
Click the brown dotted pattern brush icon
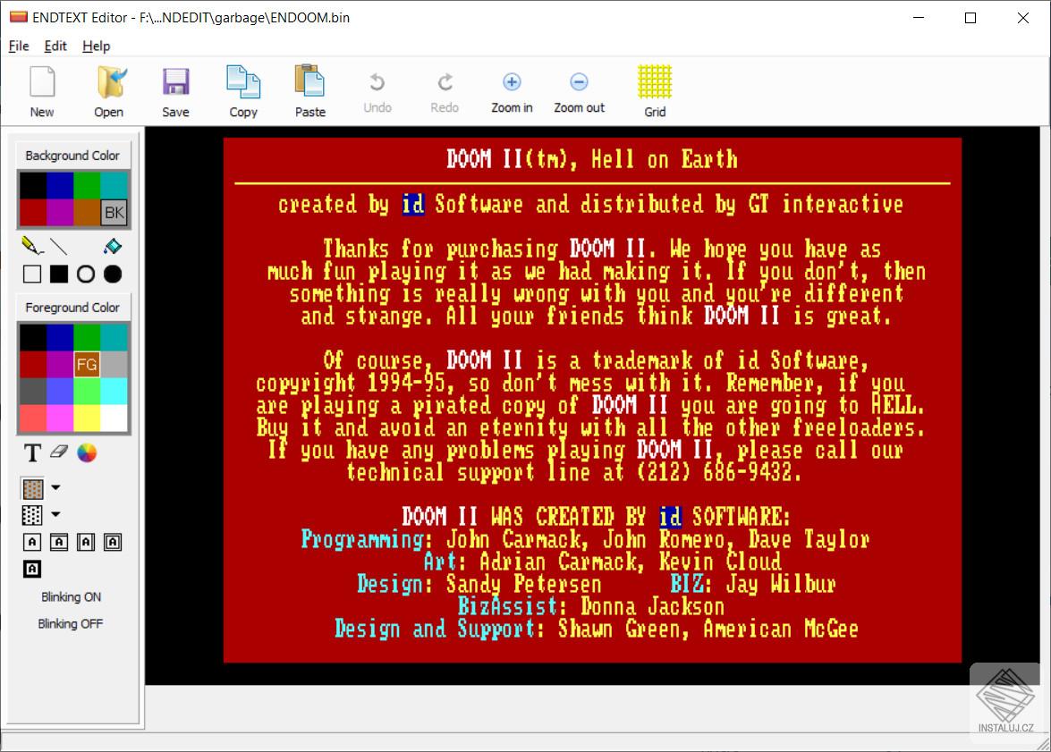click(x=33, y=488)
